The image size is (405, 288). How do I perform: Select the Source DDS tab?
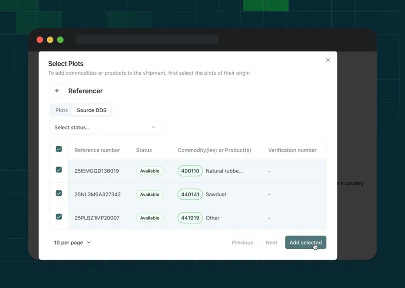tap(92, 110)
